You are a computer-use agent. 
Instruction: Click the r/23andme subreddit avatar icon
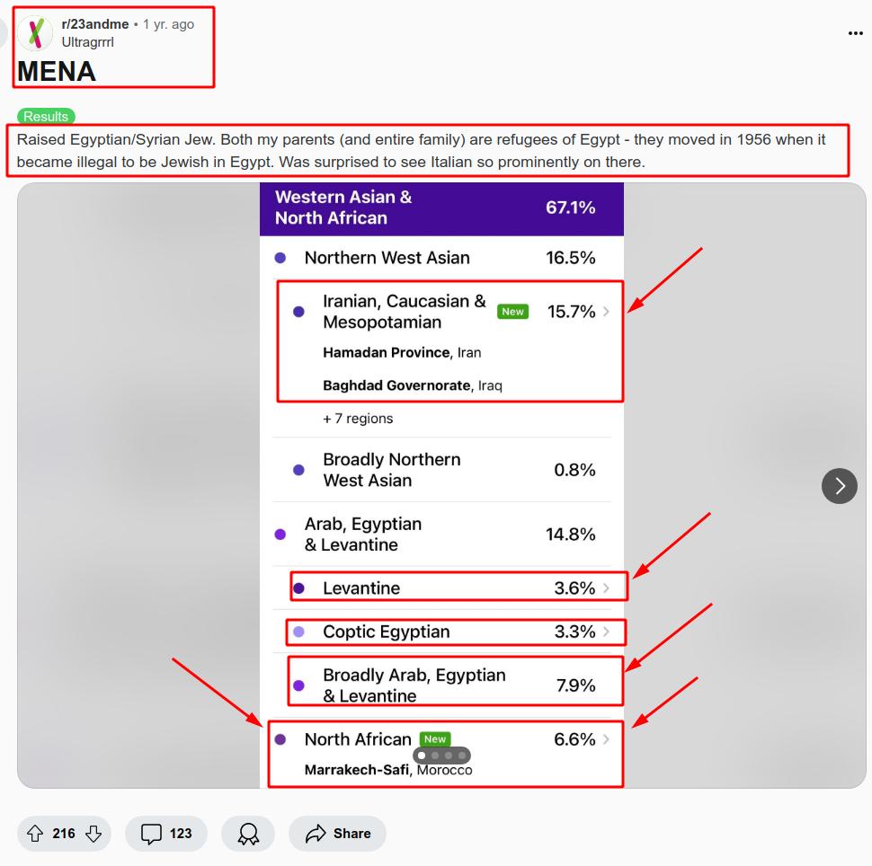pos(36,33)
